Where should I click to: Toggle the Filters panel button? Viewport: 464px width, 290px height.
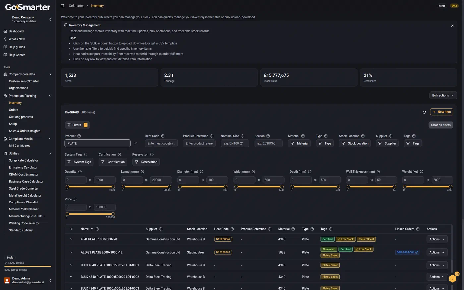(x=77, y=125)
